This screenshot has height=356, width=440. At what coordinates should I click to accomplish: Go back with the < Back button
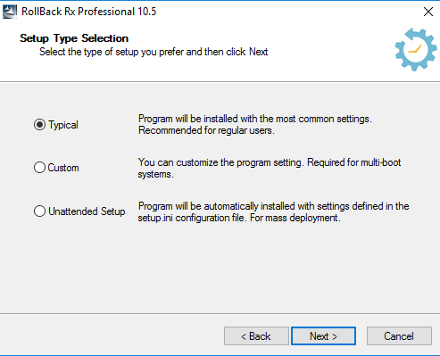(x=256, y=336)
